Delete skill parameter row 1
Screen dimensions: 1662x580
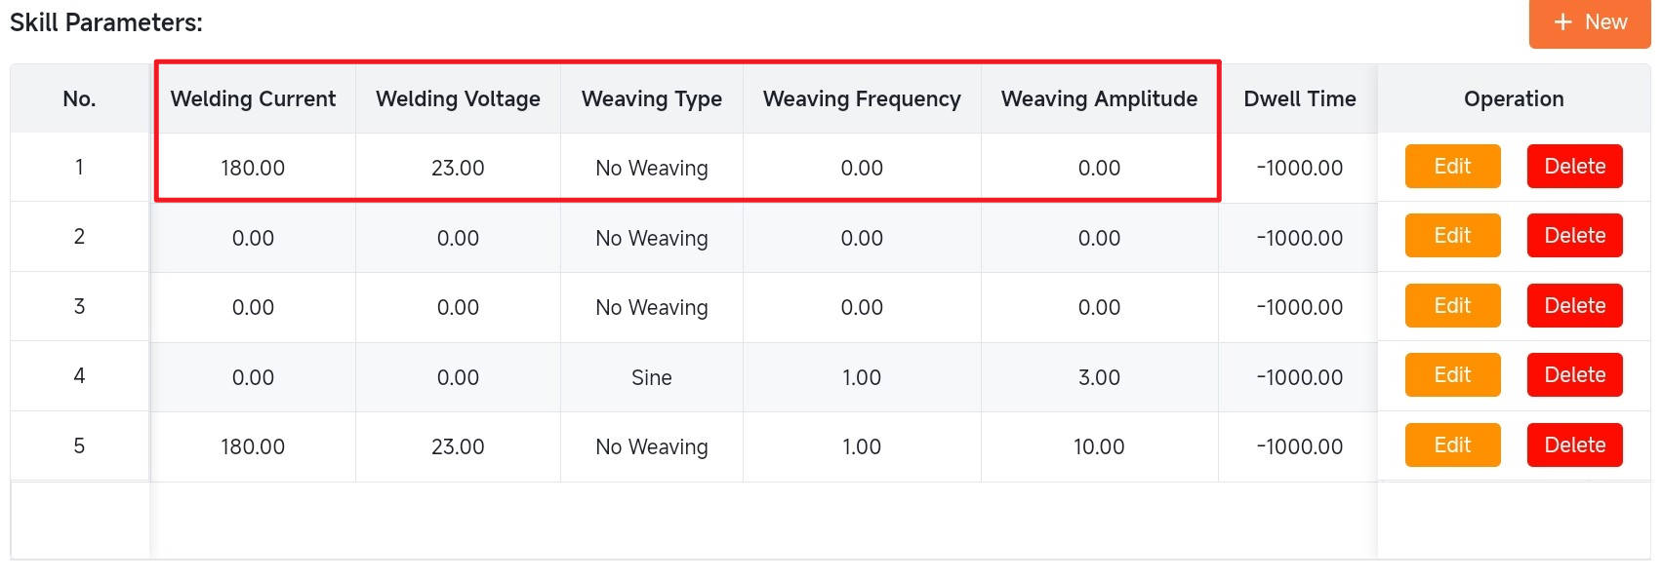[x=1574, y=167]
